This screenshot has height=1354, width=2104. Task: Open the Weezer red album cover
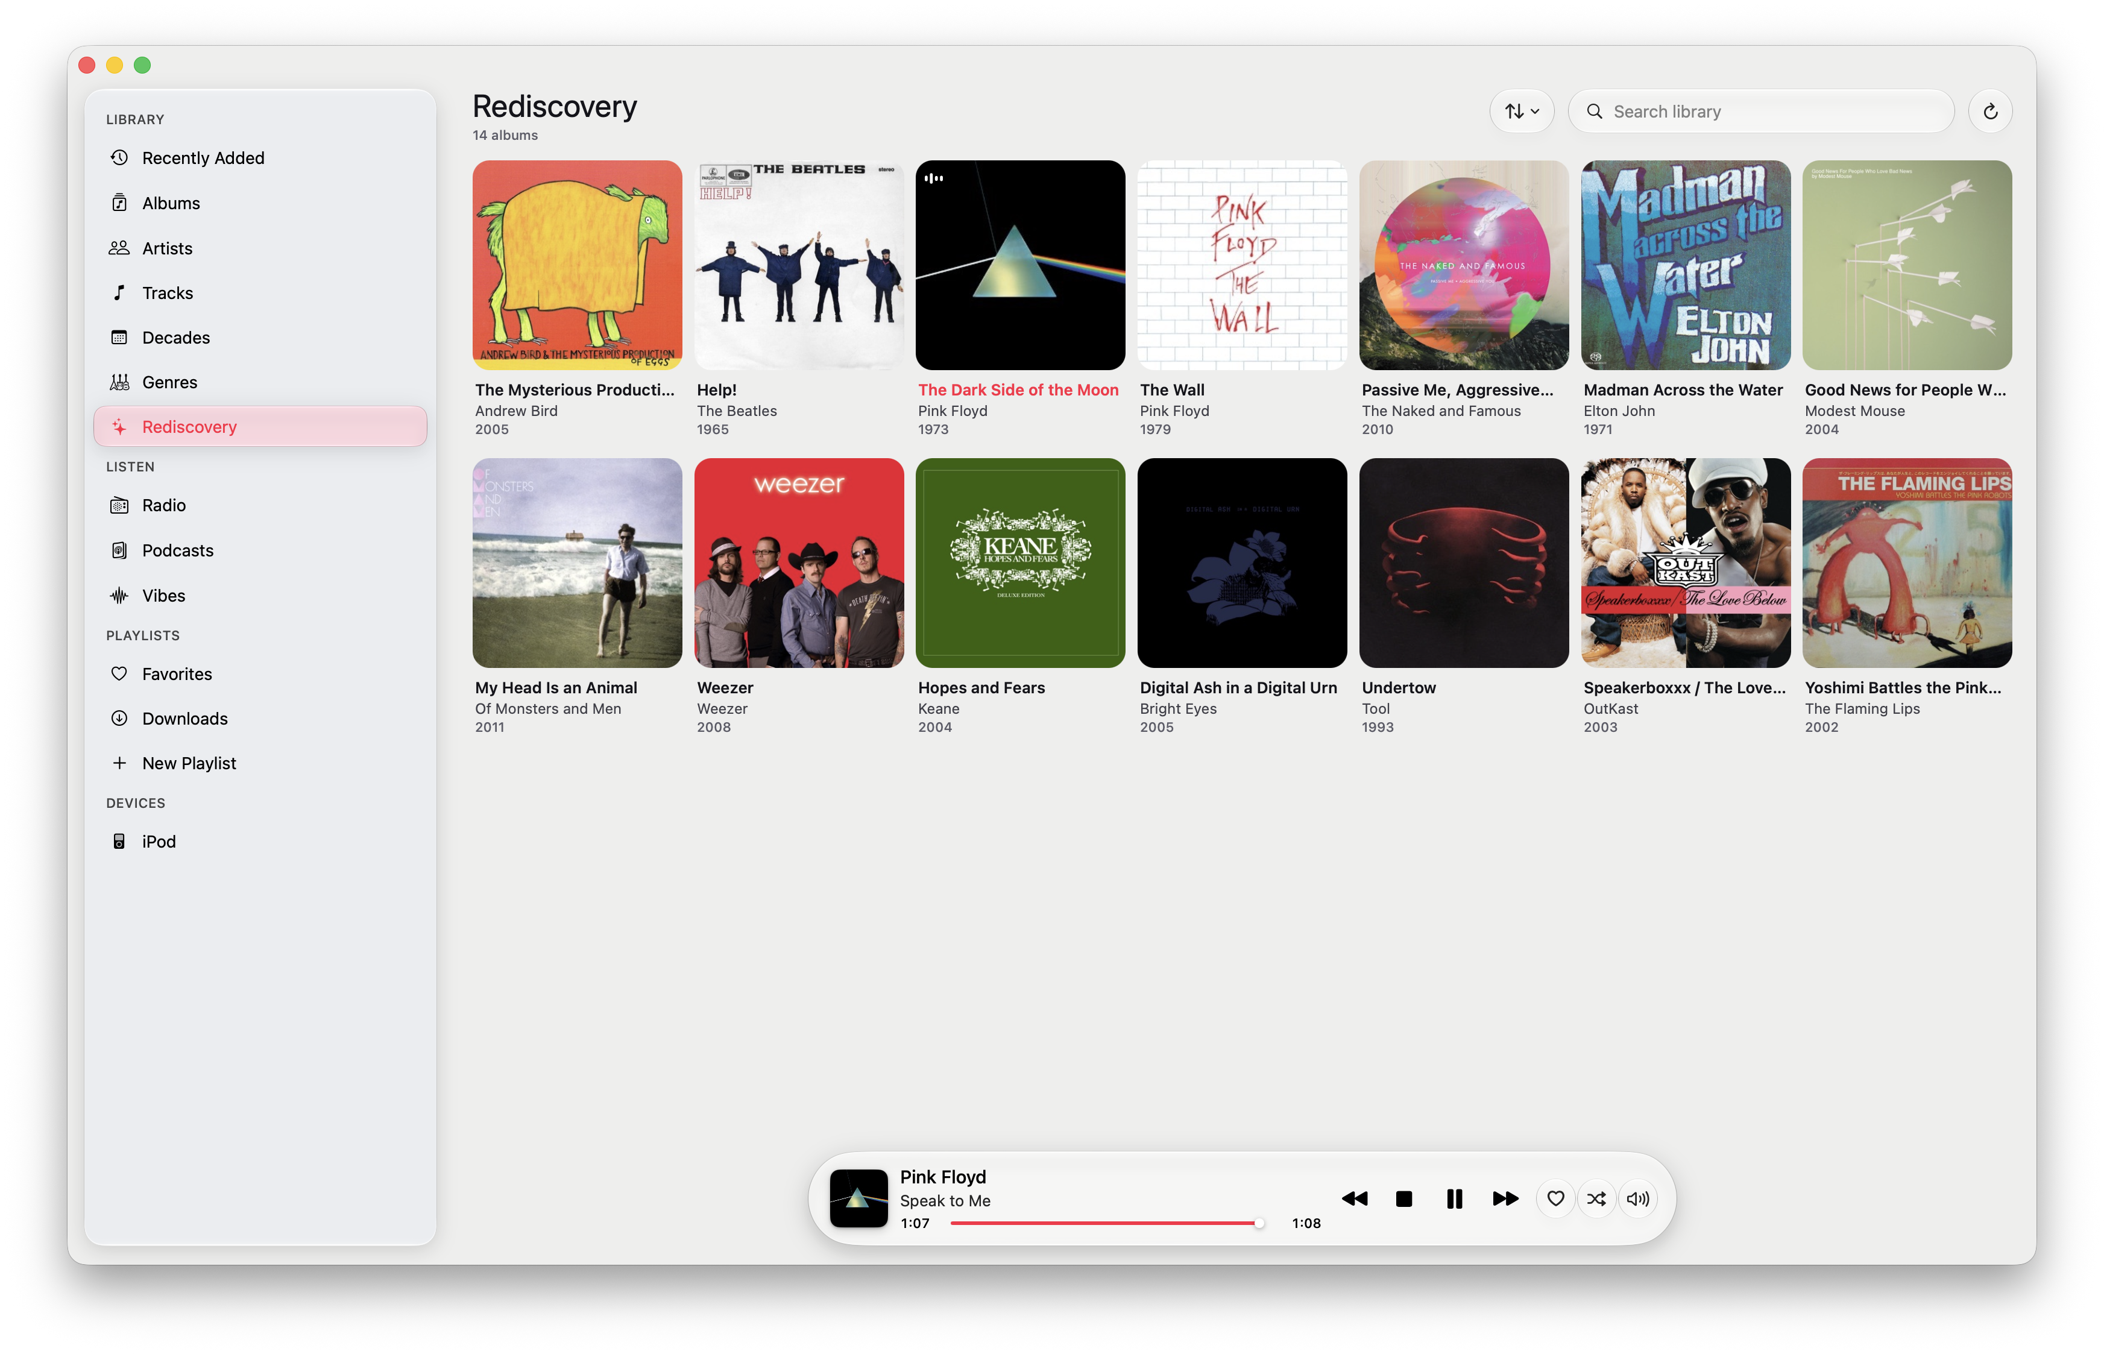(798, 562)
